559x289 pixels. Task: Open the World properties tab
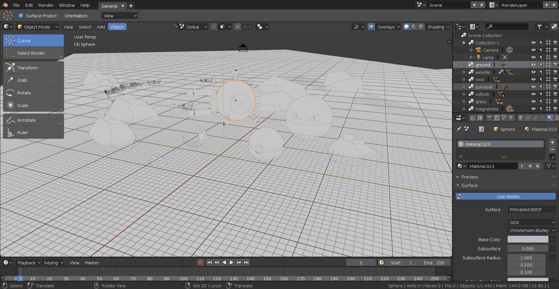click(511, 118)
